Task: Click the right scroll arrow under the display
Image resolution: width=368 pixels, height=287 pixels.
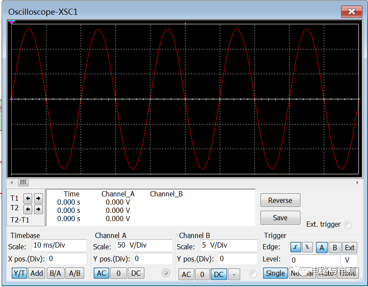Action: 358,183
